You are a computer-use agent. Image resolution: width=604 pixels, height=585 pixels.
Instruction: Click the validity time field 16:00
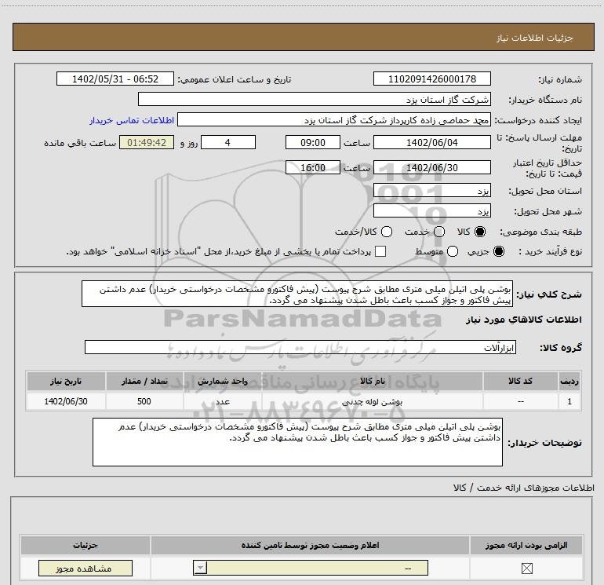(313, 167)
